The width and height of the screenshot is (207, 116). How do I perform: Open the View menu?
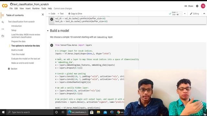[22, 8]
